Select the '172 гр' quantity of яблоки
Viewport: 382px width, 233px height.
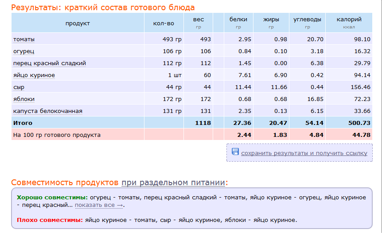172,99
